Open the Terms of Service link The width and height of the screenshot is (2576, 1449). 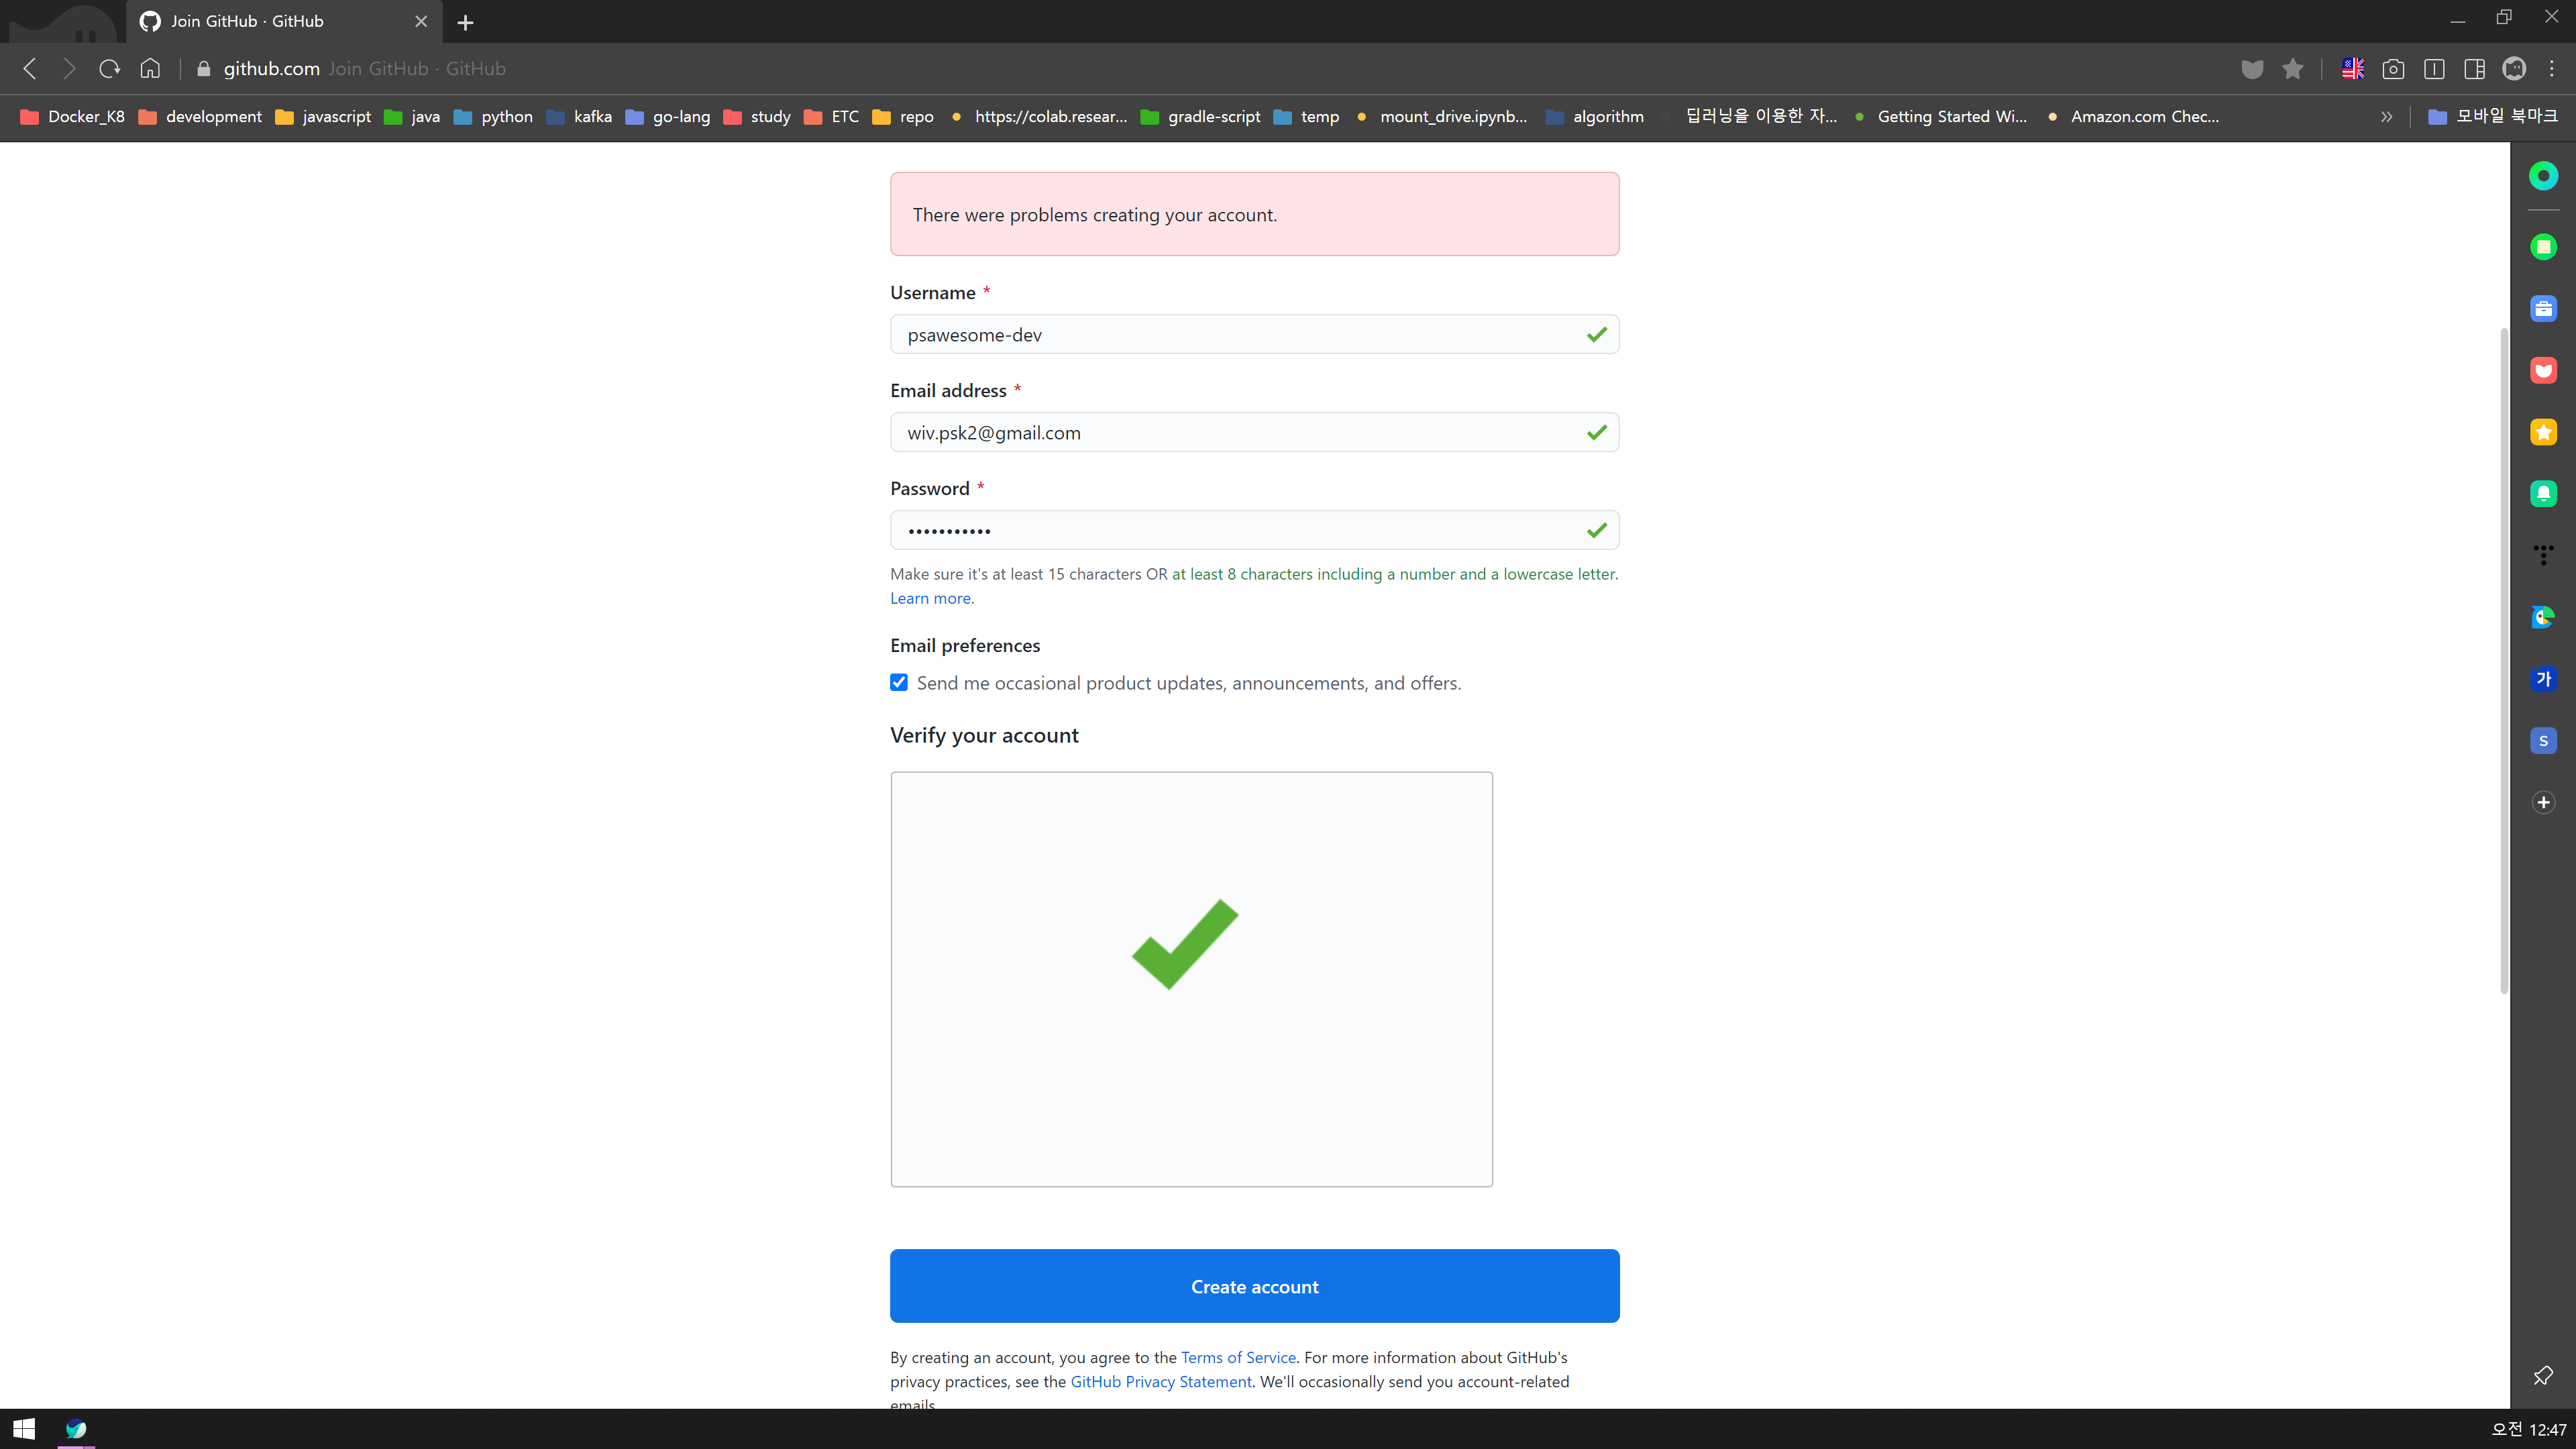1238,1357
